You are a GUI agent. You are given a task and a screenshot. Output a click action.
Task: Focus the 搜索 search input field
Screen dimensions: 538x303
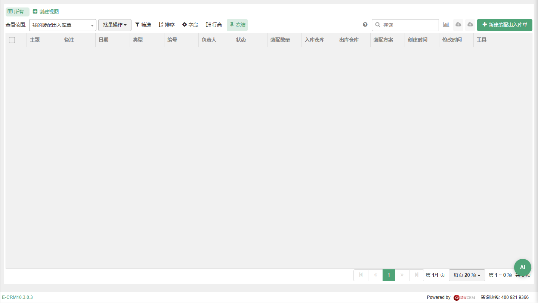(x=405, y=25)
